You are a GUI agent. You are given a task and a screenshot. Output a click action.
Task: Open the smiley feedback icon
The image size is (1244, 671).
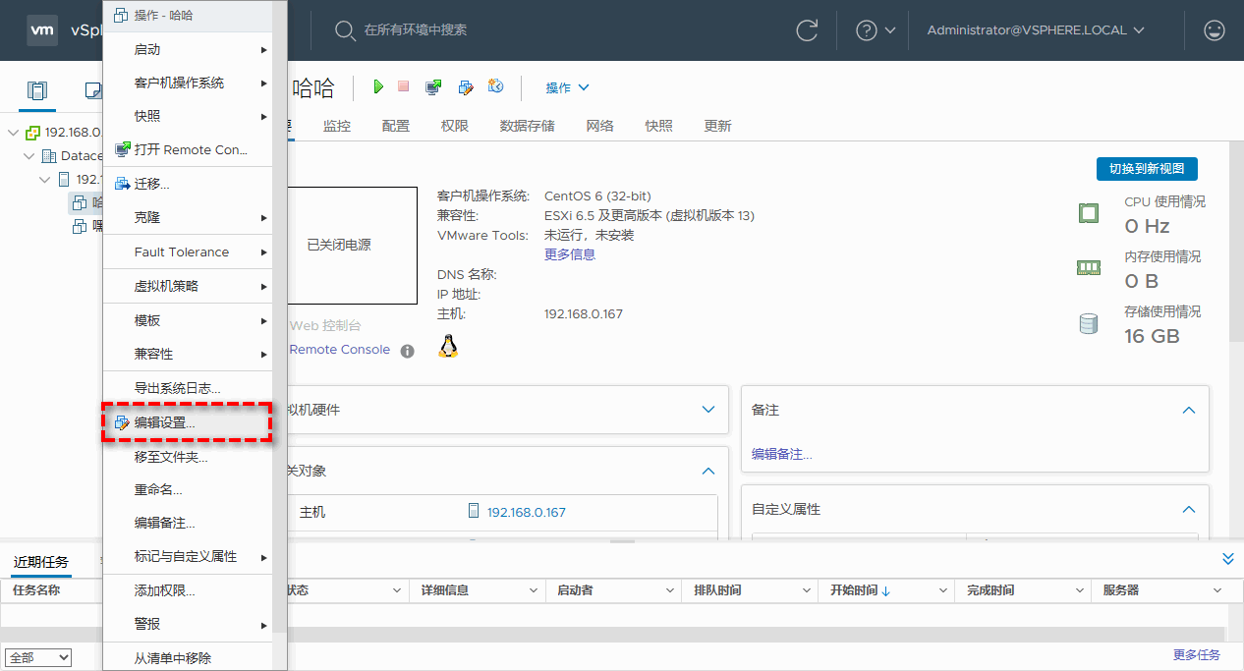(x=1215, y=30)
